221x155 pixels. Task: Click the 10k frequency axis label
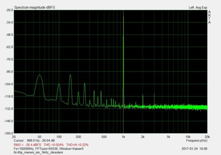pyautogui.click(x=188, y=137)
